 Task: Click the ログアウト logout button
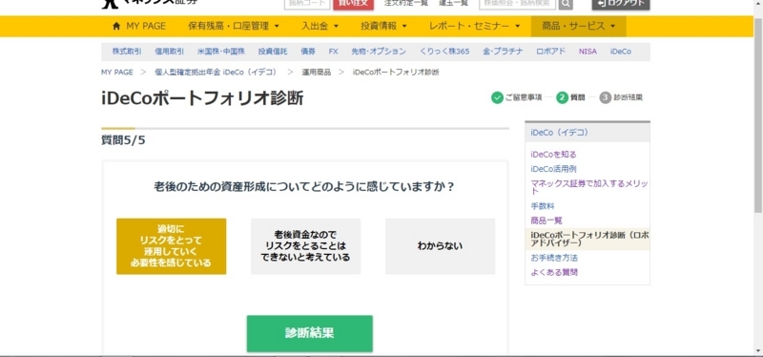[621, 4]
